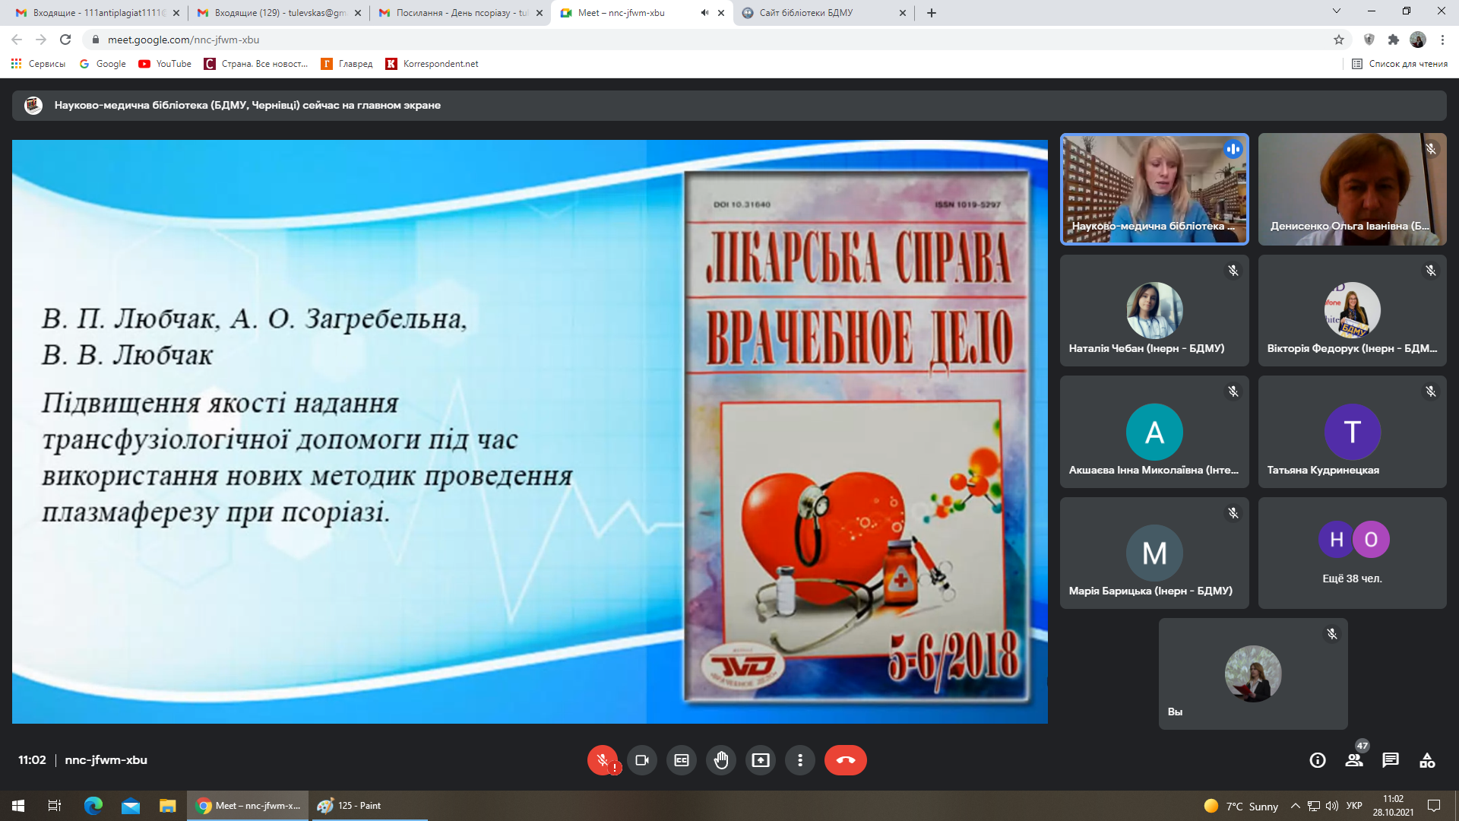
Task: Unmute the microphone button
Action: 602,759
